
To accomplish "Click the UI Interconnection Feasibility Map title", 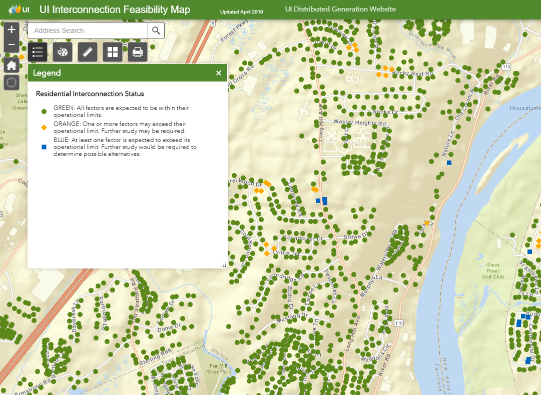I will (115, 9).
